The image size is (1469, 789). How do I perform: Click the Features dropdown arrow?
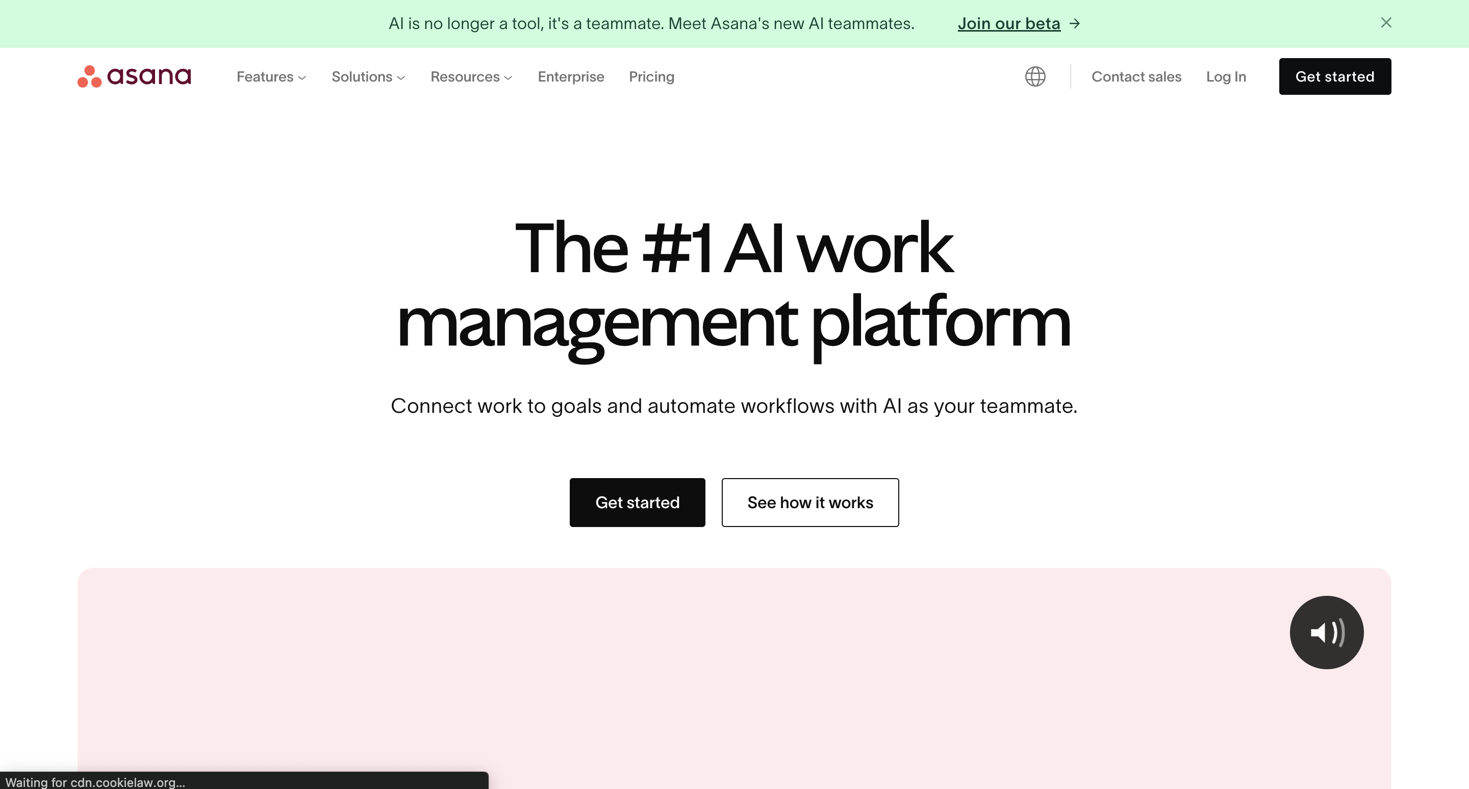[x=301, y=77]
